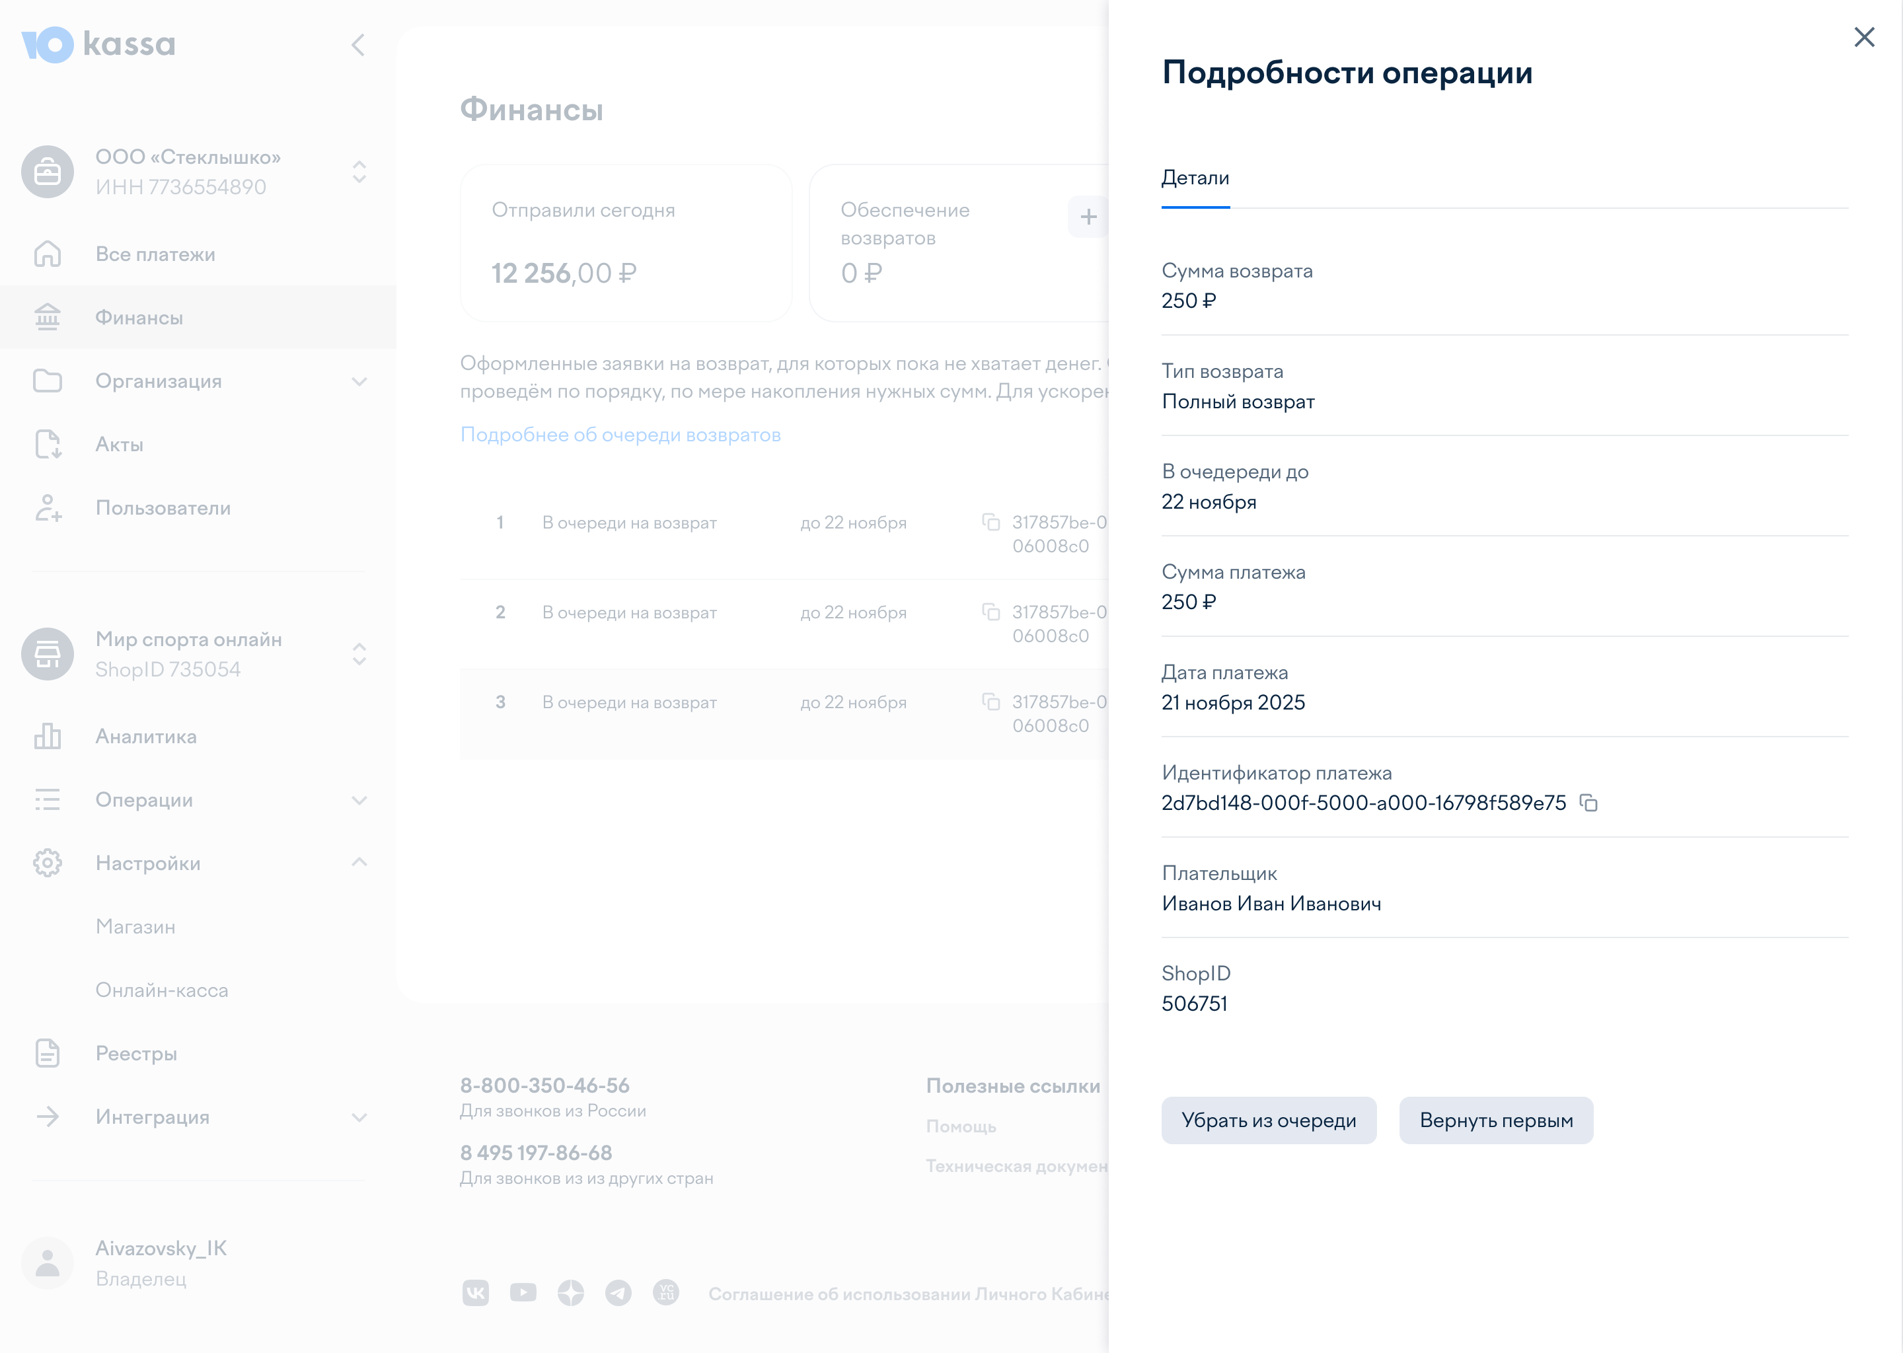Expand the Организация menu chevron
Viewport: 1903px width, 1353px height.
coord(359,382)
